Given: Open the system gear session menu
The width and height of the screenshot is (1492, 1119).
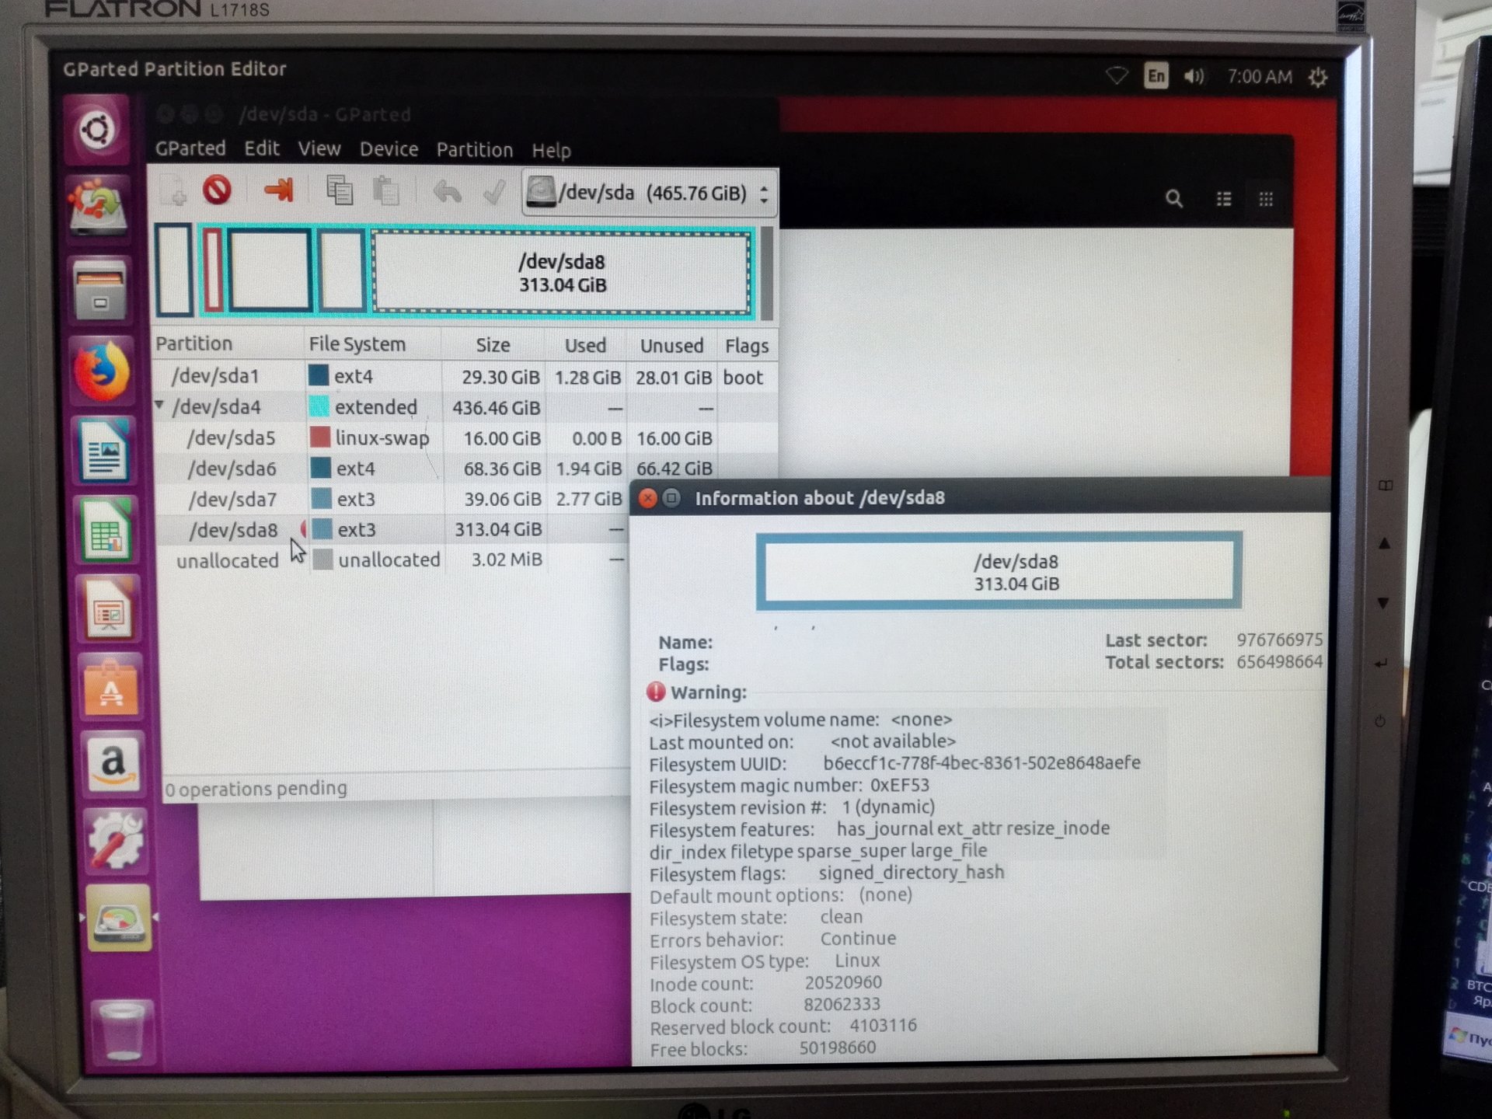Looking at the screenshot, I should click(x=1317, y=77).
